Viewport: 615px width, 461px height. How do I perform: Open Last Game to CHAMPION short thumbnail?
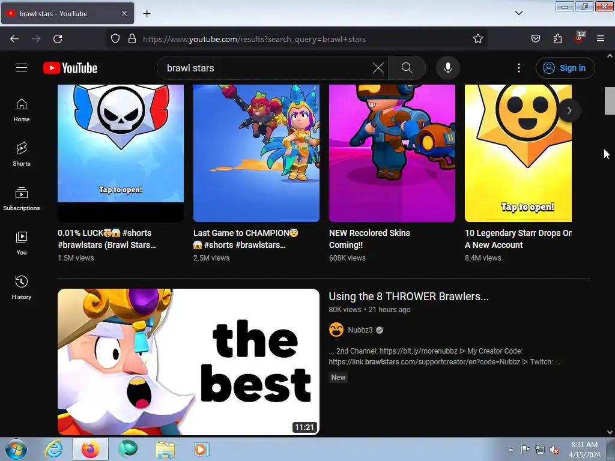click(x=256, y=153)
